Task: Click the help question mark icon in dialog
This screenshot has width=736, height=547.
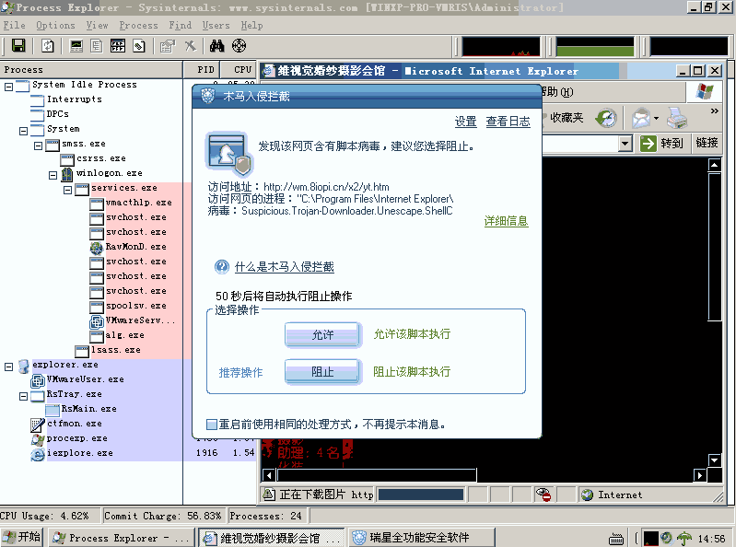Action: 222,267
